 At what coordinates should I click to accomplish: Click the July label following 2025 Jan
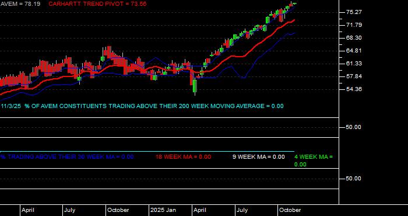(242, 210)
